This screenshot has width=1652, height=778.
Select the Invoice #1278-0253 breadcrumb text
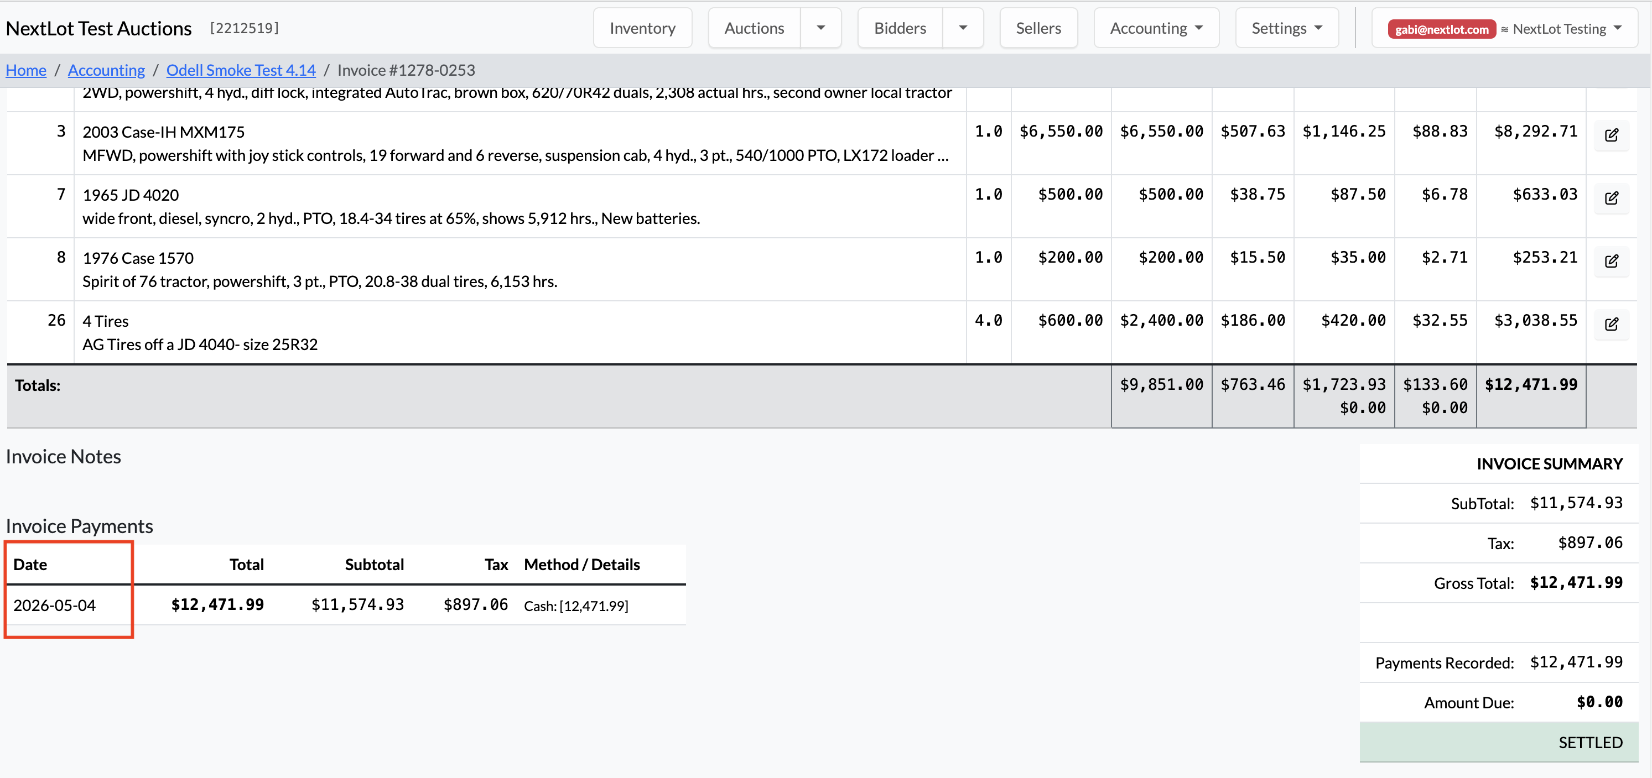point(407,70)
